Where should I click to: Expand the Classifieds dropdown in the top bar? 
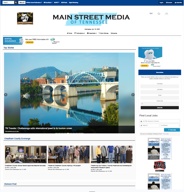(48, 3)
